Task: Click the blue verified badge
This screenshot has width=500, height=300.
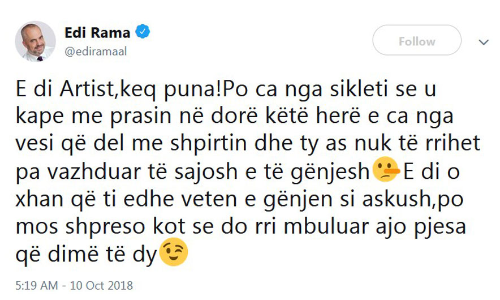Action: click(143, 32)
